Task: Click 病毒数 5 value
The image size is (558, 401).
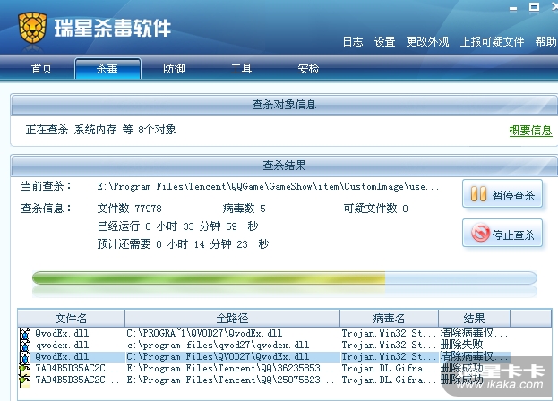Action: (x=245, y=209)
